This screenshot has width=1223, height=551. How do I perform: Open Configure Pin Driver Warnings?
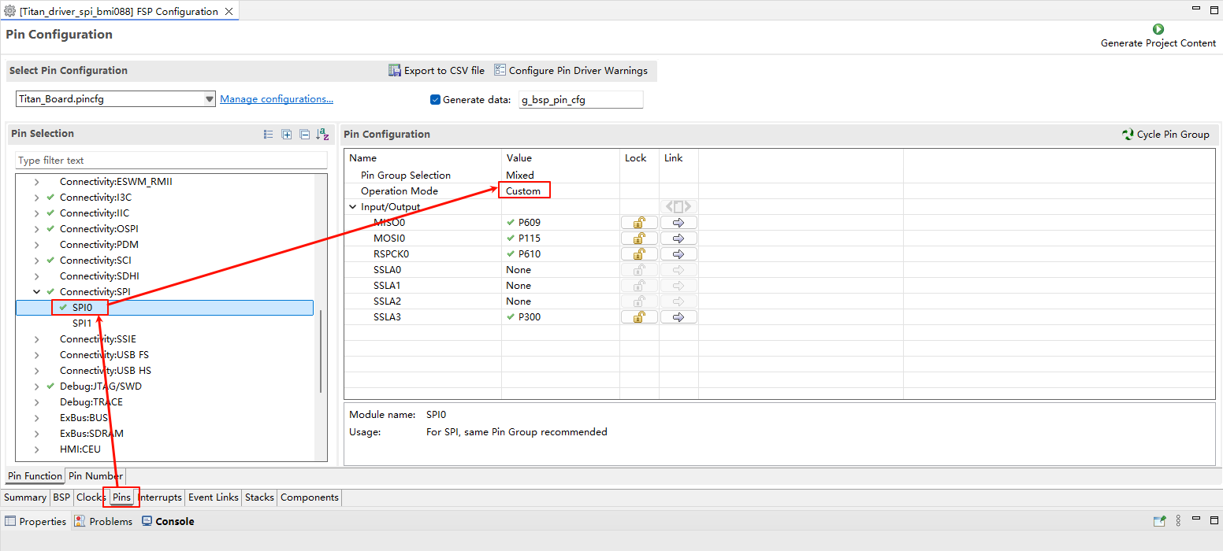click(571, 71)
